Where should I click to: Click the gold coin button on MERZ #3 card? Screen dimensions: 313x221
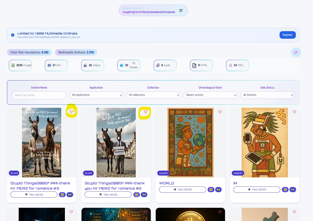coord(62,195)
